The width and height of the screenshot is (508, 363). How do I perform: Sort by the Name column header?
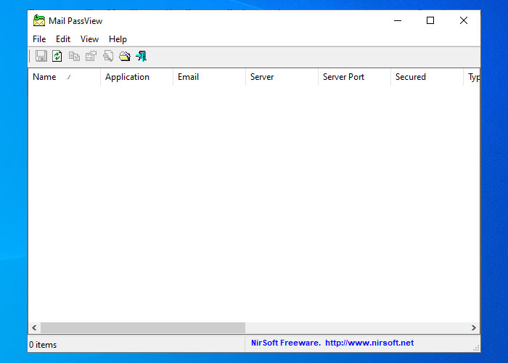(x=64, y=77)
